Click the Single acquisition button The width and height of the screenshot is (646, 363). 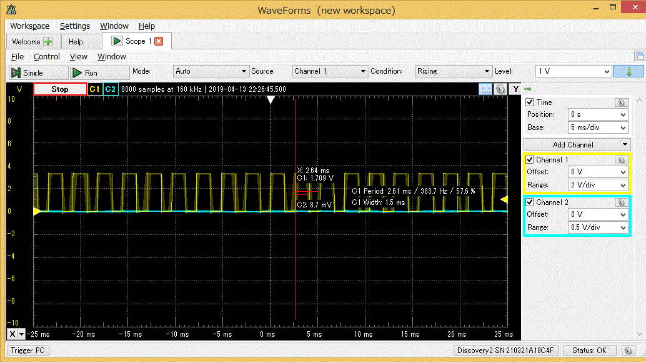coord(38,73)
